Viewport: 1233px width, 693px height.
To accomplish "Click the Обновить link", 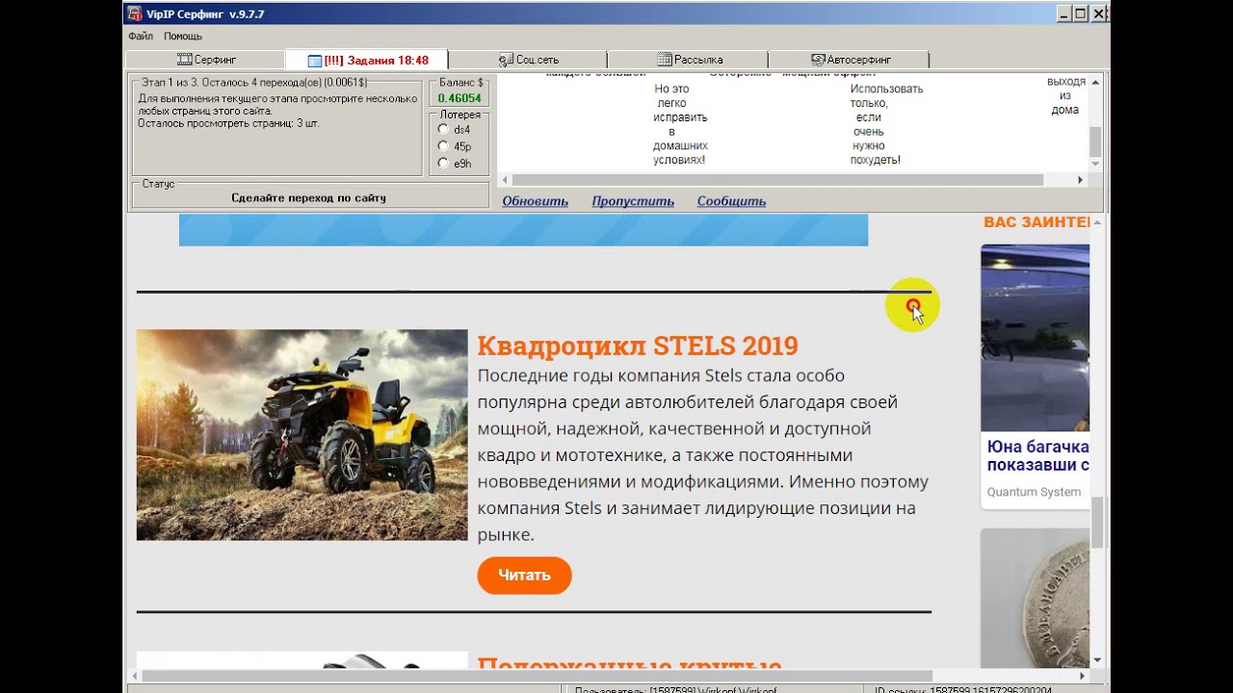I will pos(535,201).
